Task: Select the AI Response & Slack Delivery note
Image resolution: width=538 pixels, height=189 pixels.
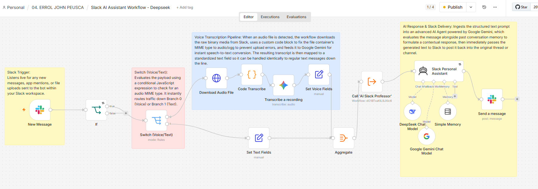Action: tap(458, 99)
